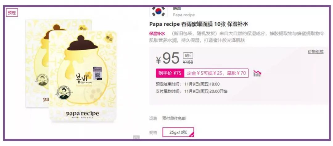333x146 pixels.
Task: Click the 6折 discount badge
Action: (x=188, y=56)
